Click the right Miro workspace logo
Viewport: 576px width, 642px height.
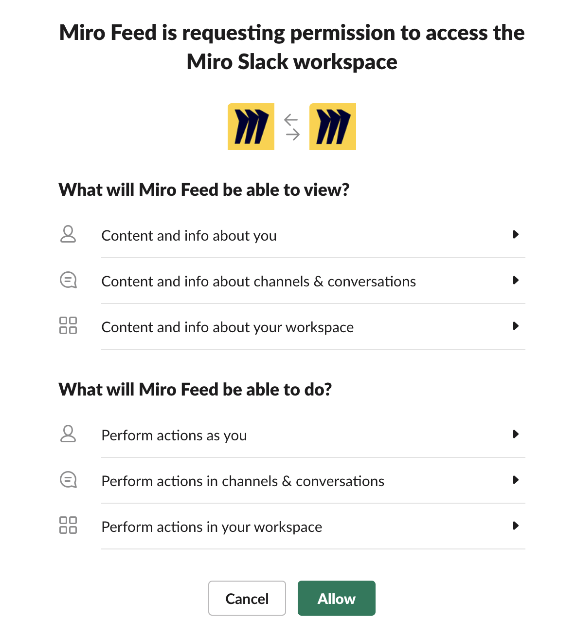(x=333, y=127)
